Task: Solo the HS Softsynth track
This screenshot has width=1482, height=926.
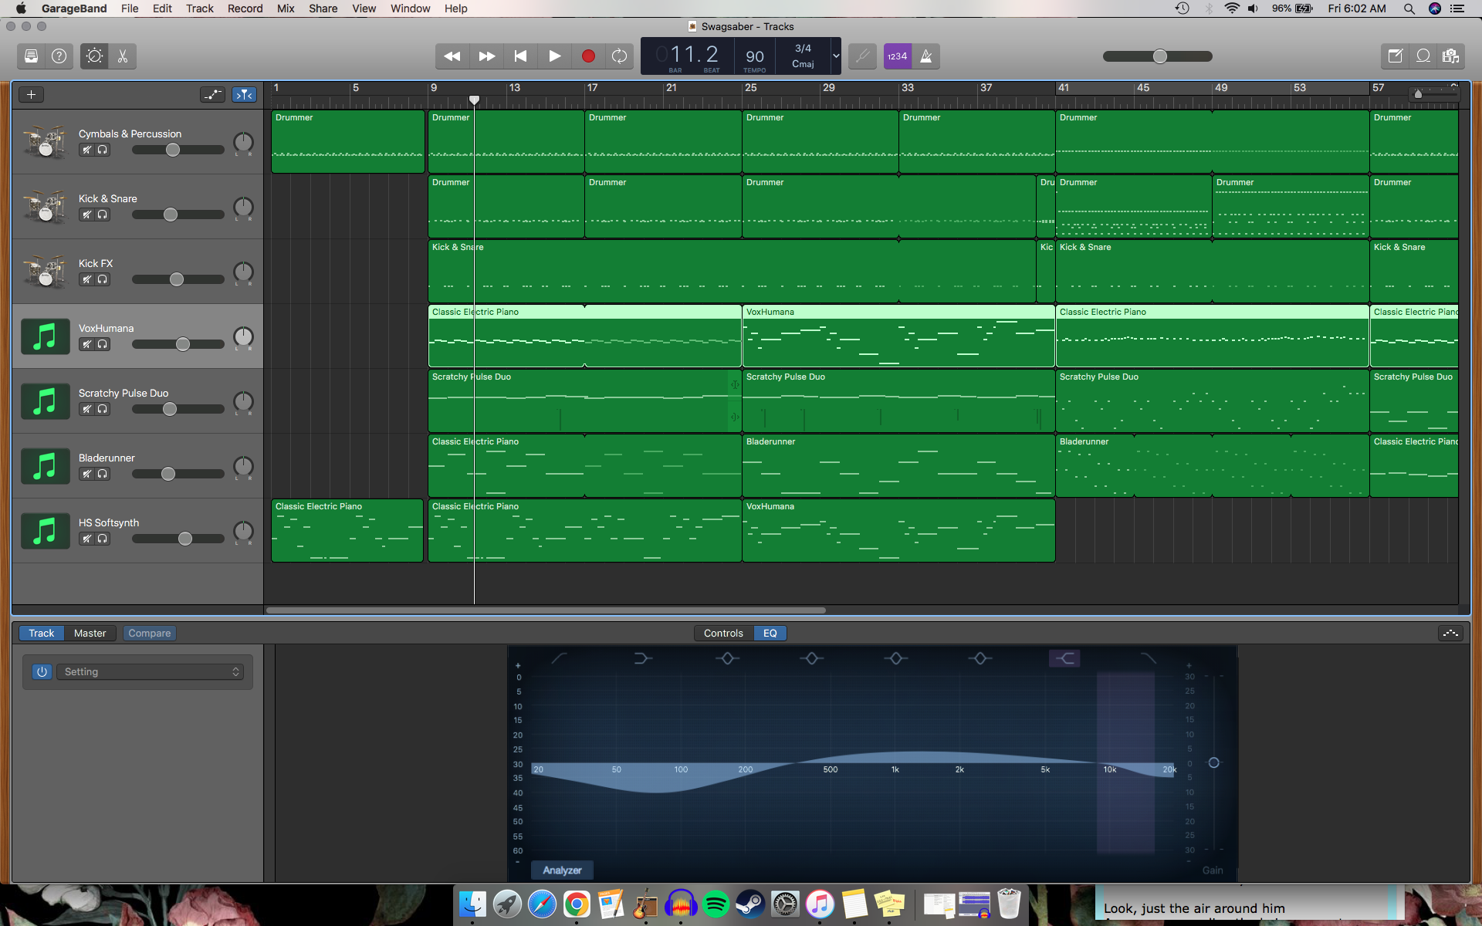Action: click(x=102, y=539)
